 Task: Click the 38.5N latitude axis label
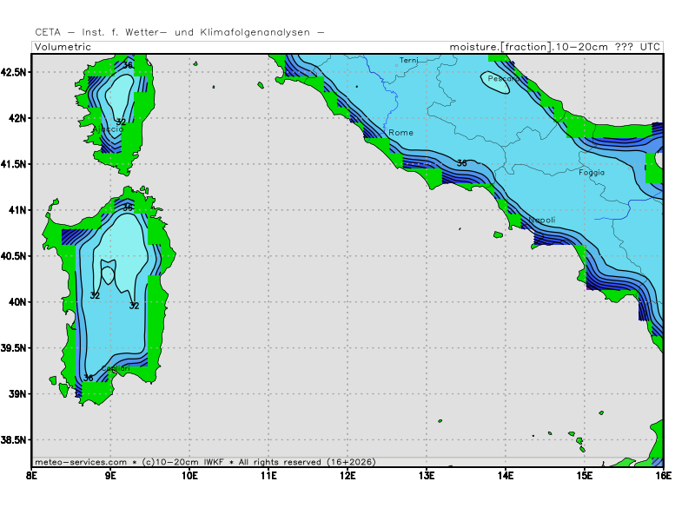click(15, 440)
